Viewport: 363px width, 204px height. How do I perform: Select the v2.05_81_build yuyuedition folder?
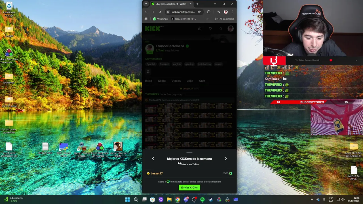pyautogui.click(x=9, y=126)
